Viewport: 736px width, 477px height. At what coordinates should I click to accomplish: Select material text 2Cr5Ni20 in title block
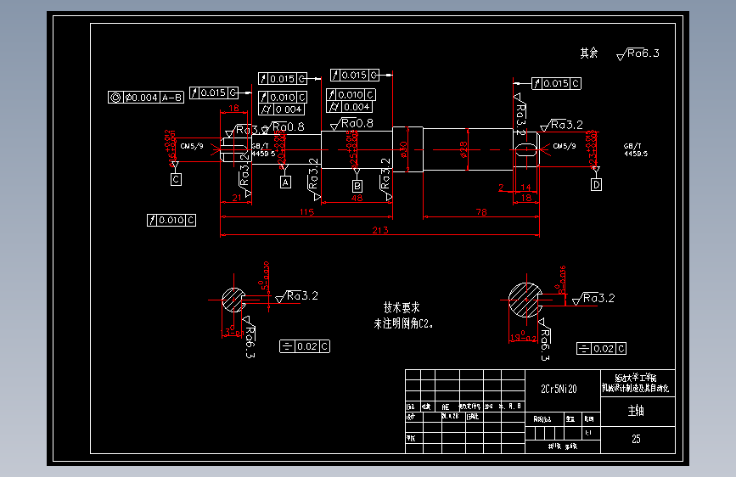(559, 389)
